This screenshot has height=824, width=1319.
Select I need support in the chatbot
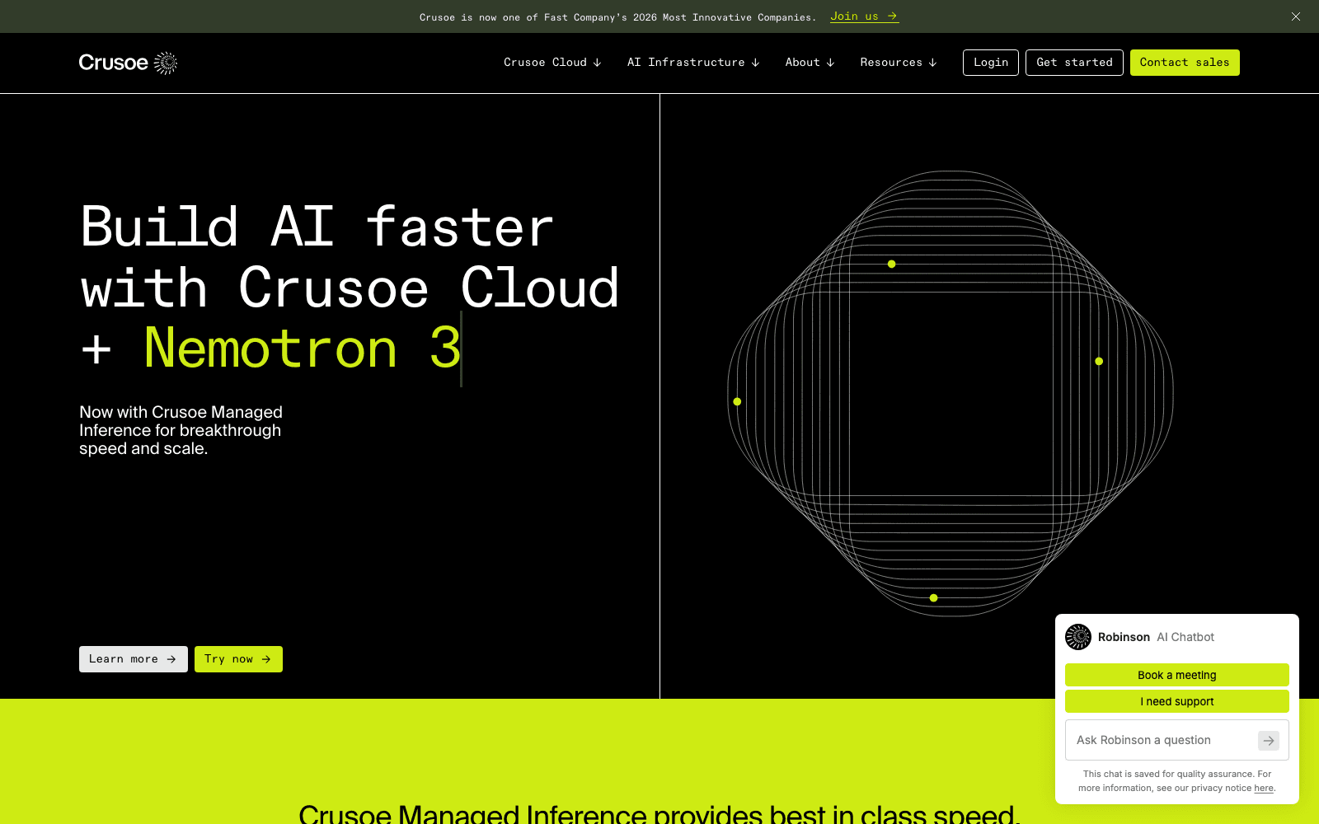click(1177, 701)
